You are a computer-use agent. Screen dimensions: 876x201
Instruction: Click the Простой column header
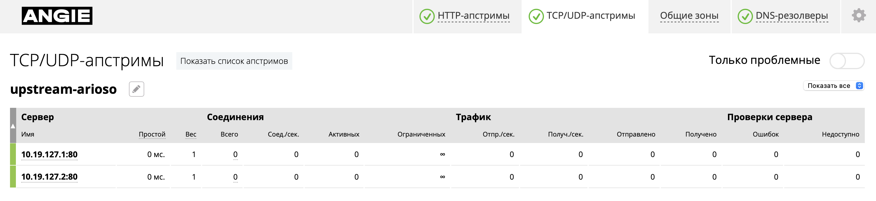pos(152,134)
